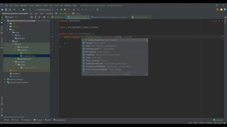Click the Build project hammer icon
Viewport: 227px width, 127px height.
point(30,10)
